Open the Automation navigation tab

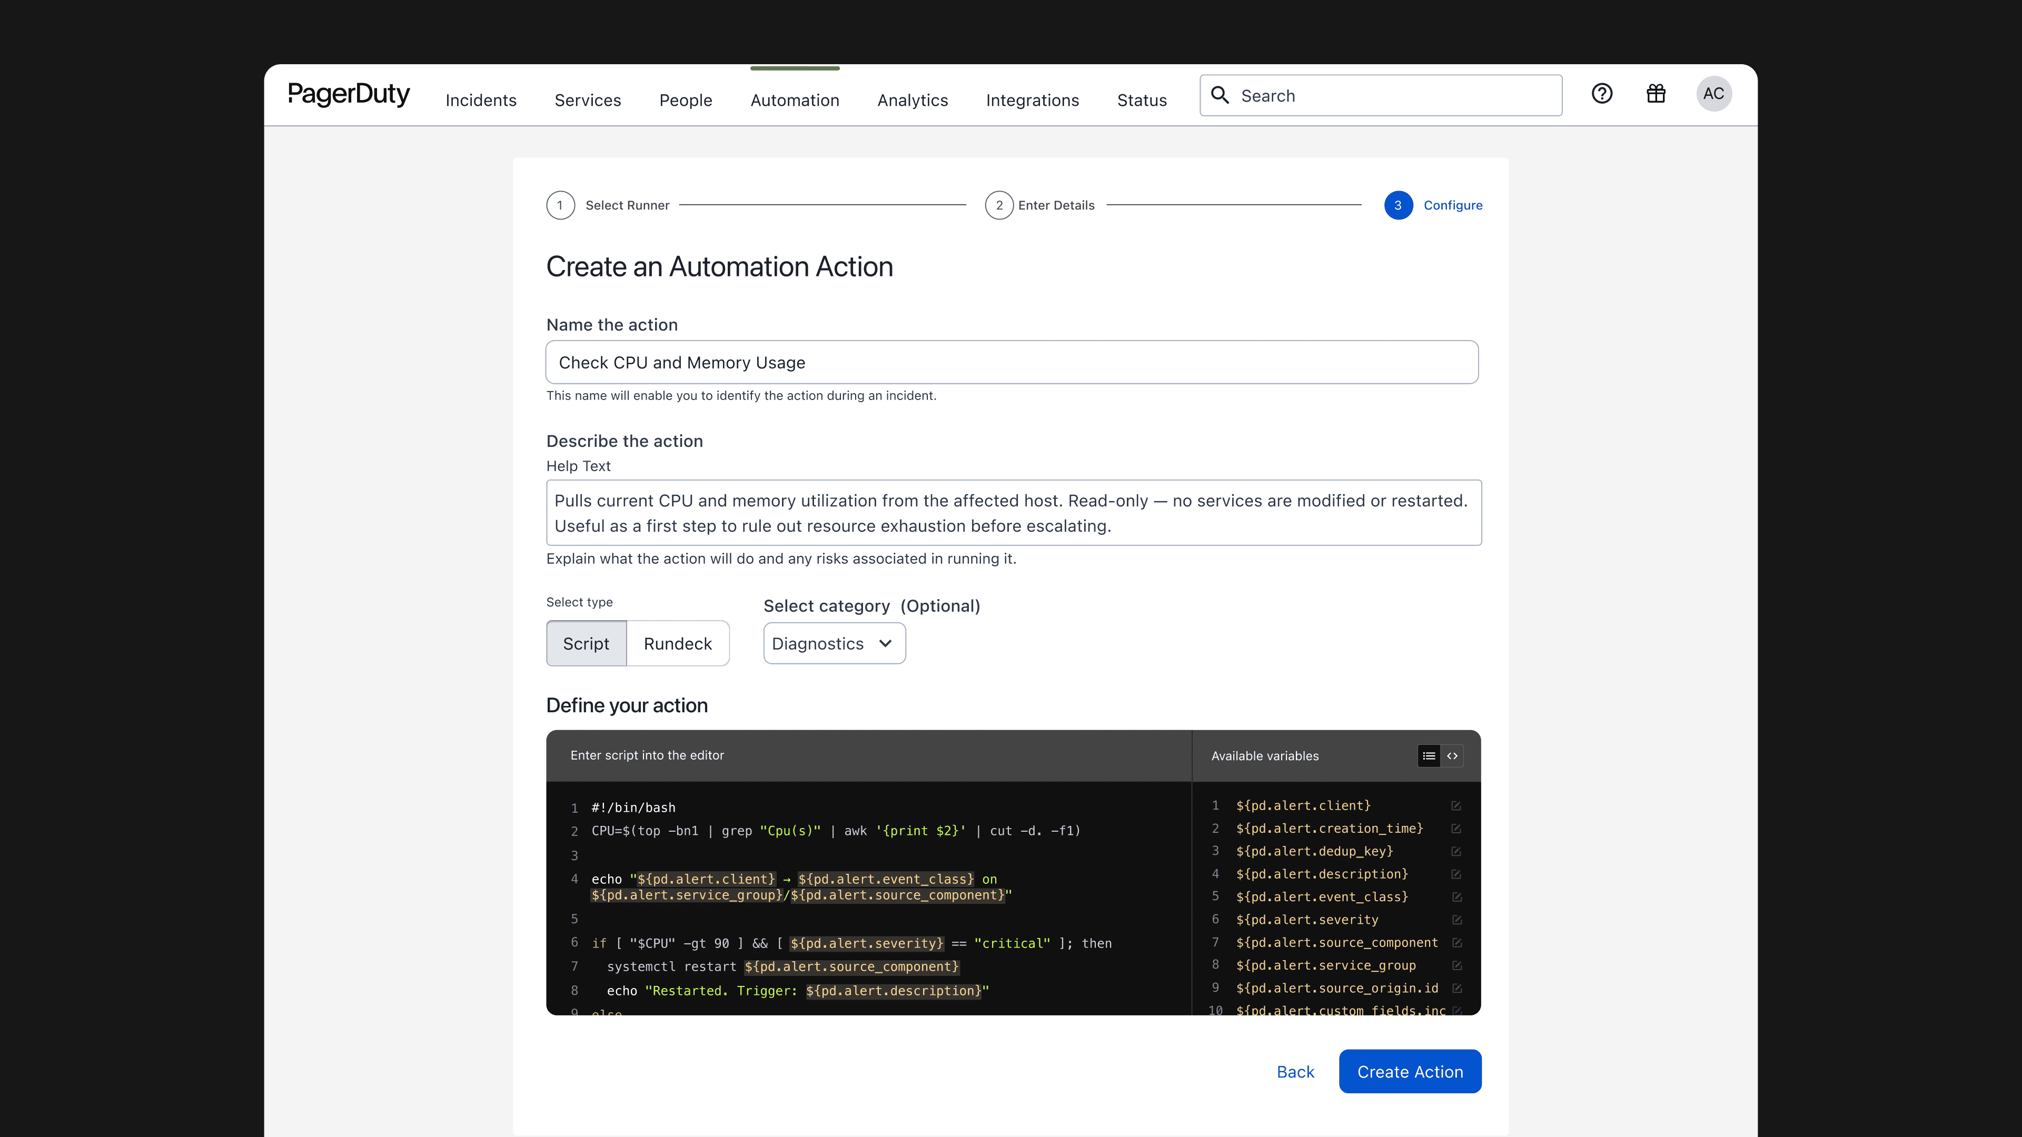(795, 99)
